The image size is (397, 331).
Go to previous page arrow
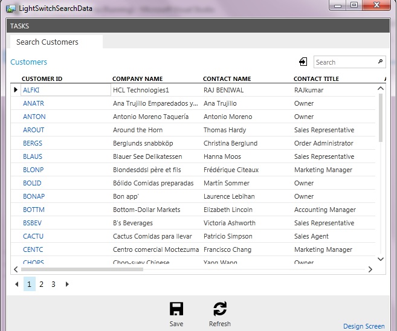pos(17,284)
